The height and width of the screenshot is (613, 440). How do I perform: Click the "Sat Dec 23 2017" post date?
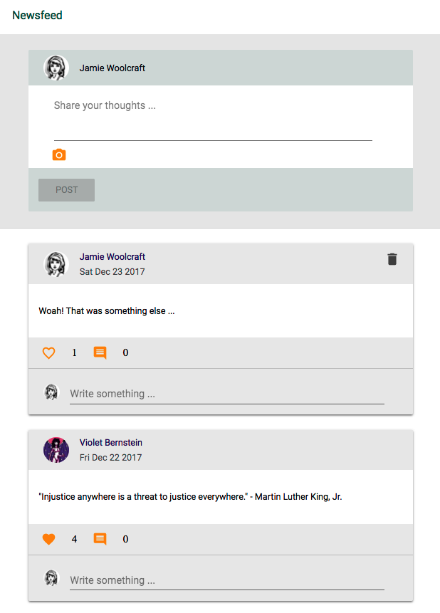112,271
